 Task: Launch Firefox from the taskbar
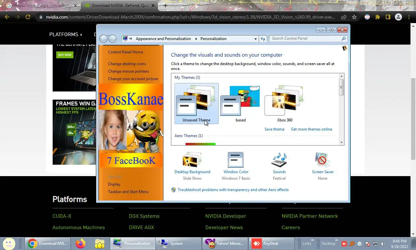80,243
